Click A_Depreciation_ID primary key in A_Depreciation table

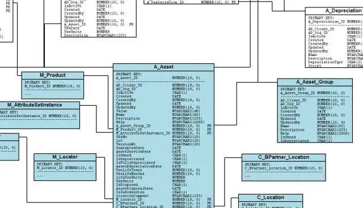pos(335,22)
